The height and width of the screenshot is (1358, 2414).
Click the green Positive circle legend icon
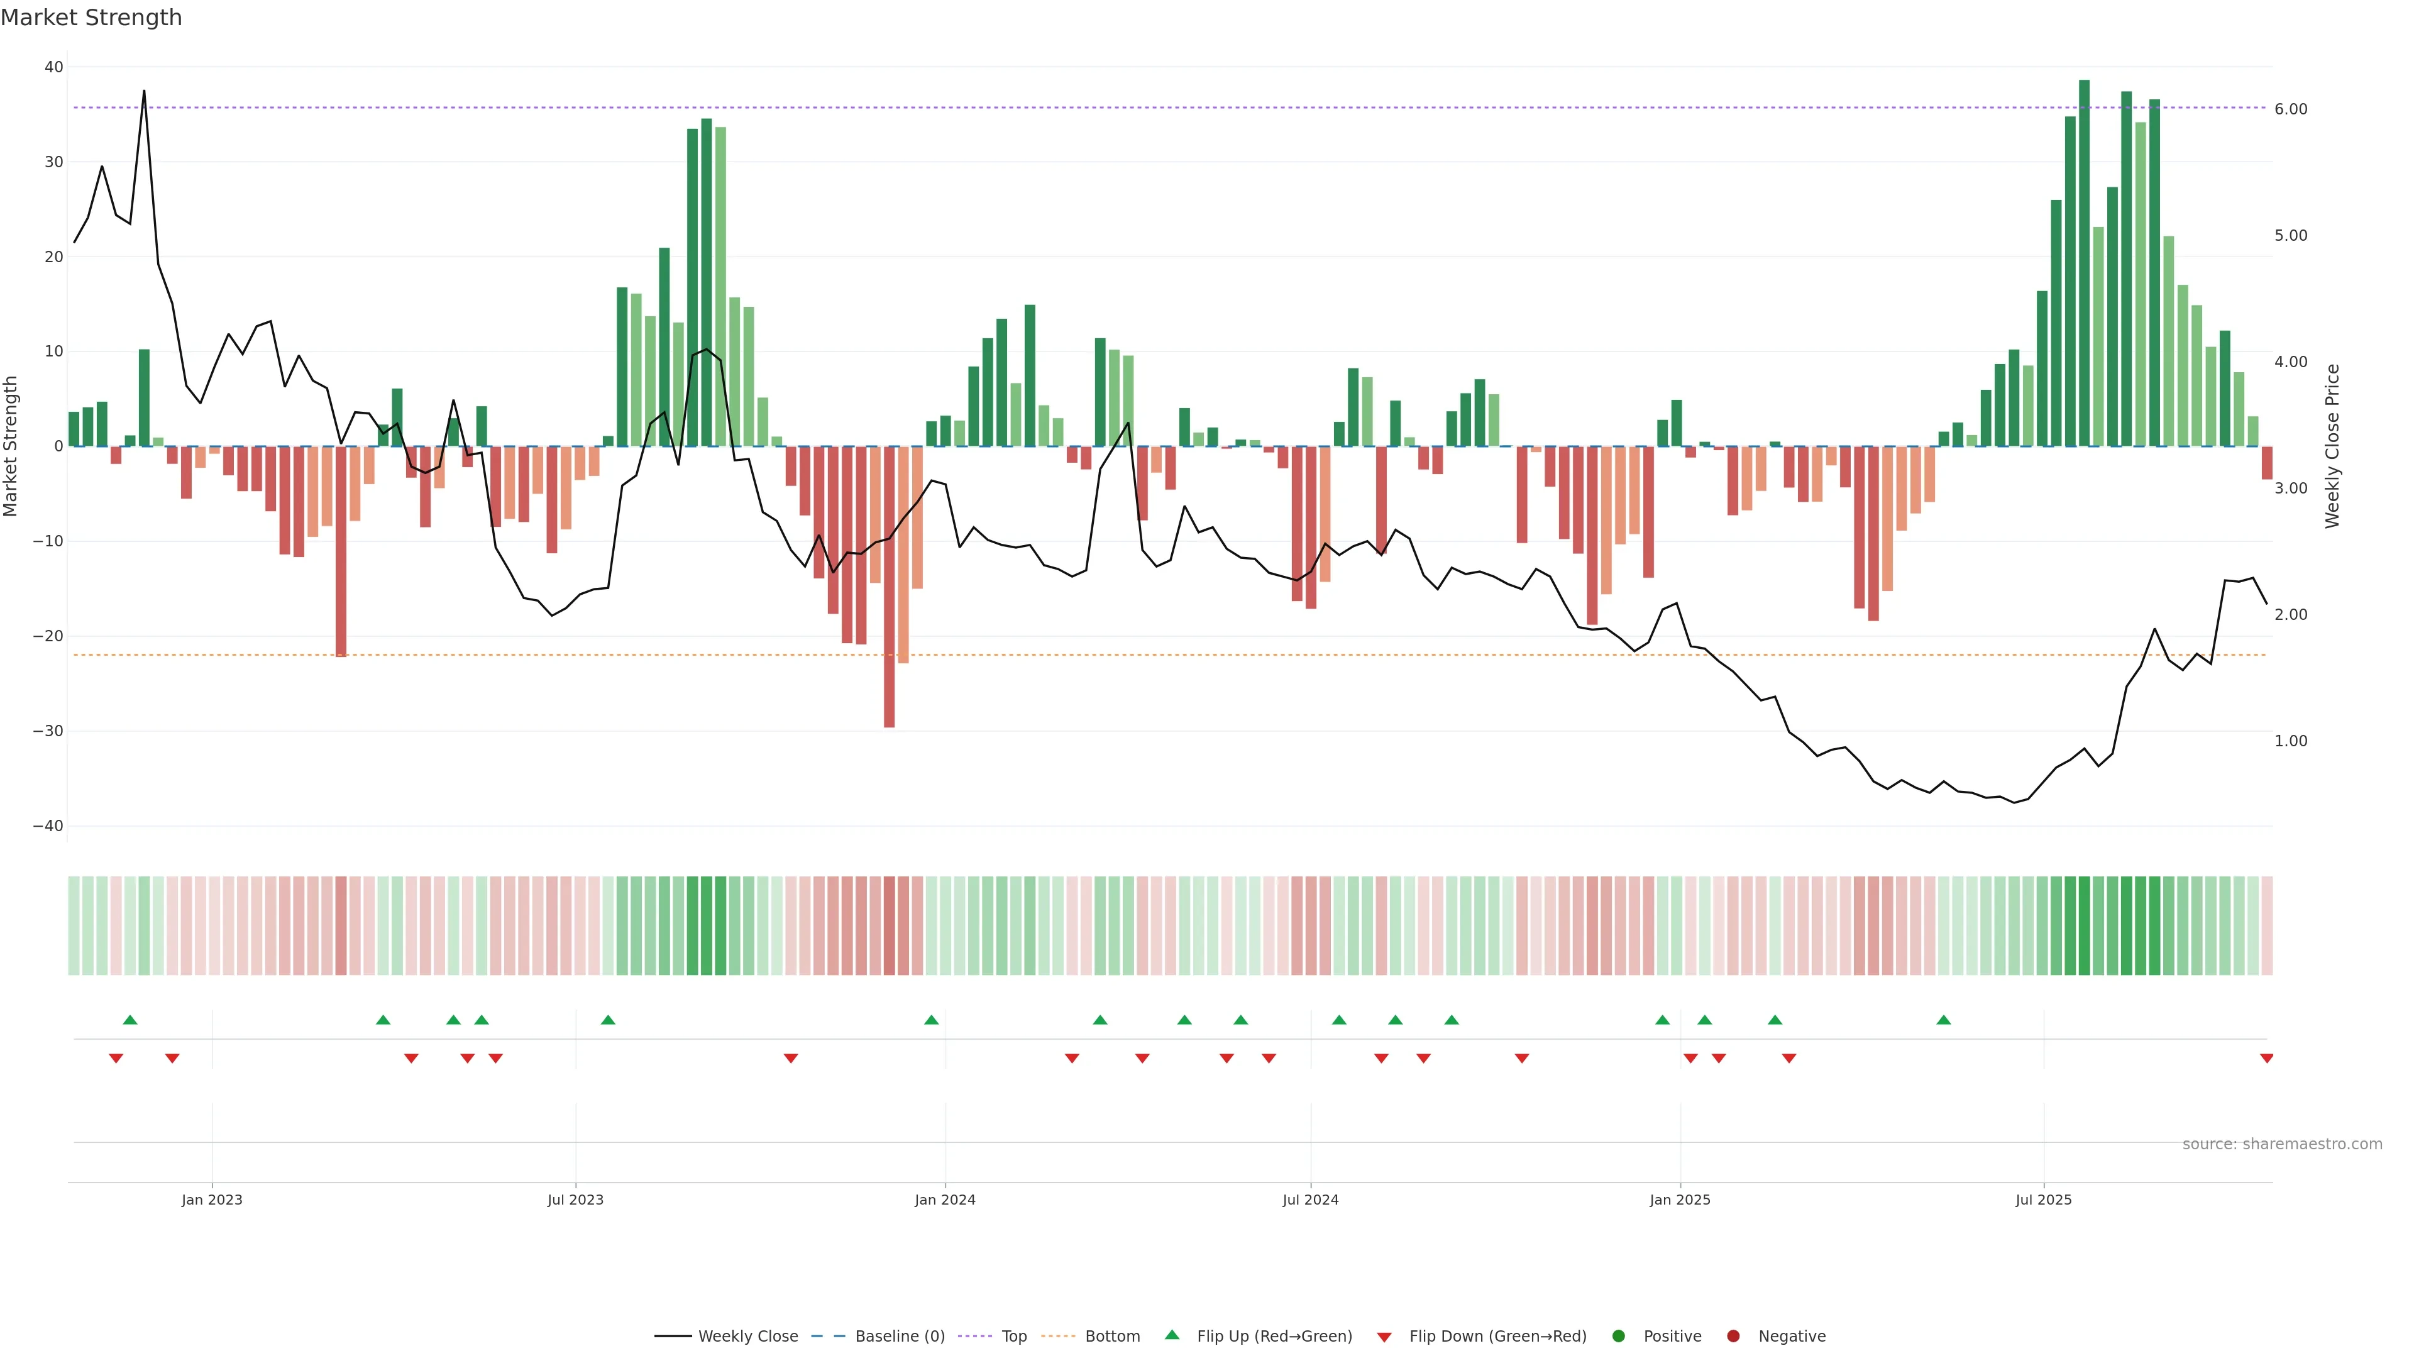point(1618,1335)
